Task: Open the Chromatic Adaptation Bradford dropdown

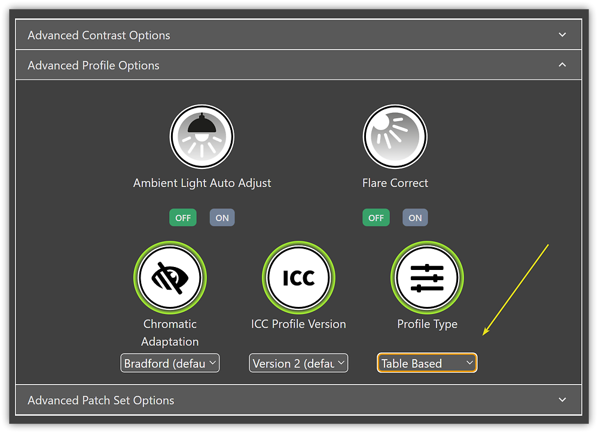Action: pos(170,363)
